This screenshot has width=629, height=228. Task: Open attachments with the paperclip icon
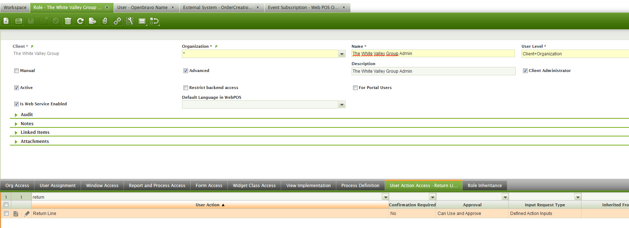tap(105, 21)
